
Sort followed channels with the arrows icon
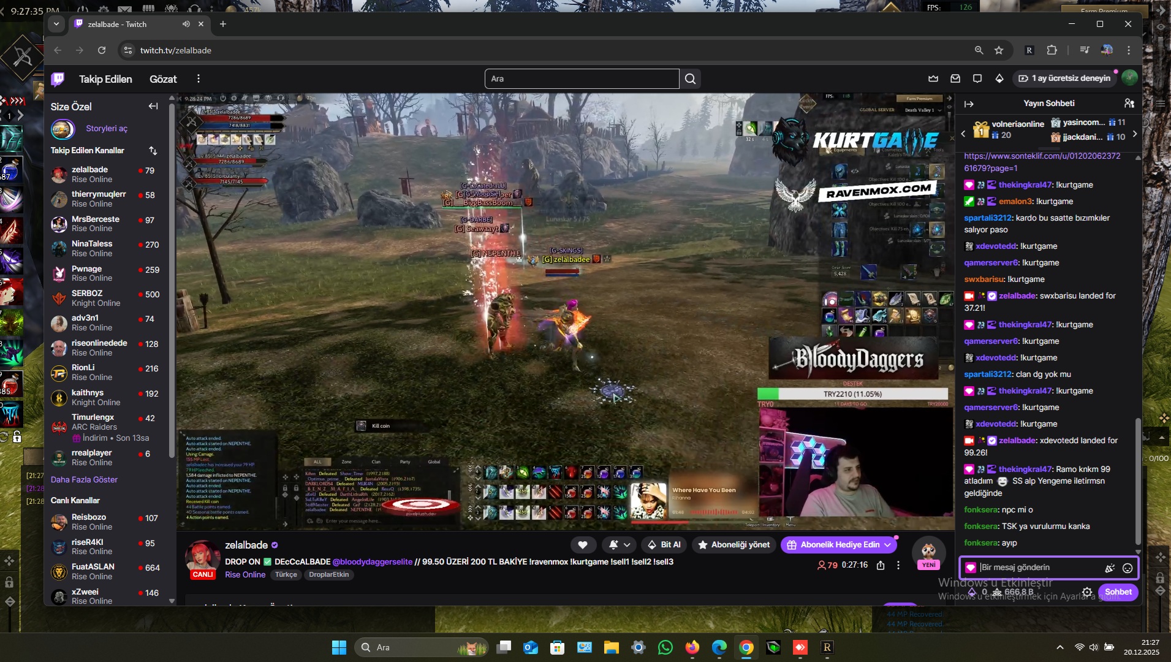(153, 150)
